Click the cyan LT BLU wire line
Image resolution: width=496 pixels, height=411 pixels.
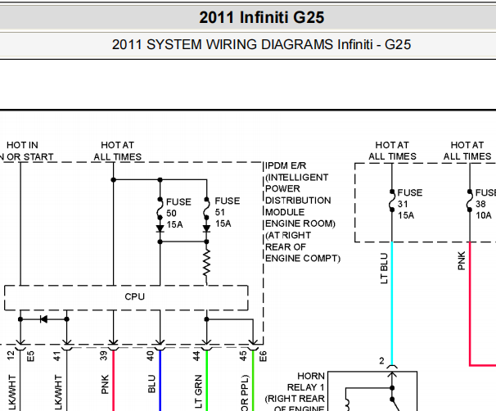click(x=392, y=303)
